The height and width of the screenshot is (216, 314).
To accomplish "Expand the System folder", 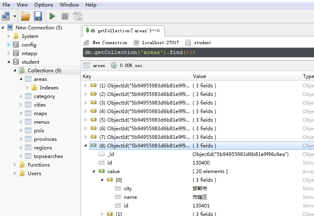I will pos(9,36).
